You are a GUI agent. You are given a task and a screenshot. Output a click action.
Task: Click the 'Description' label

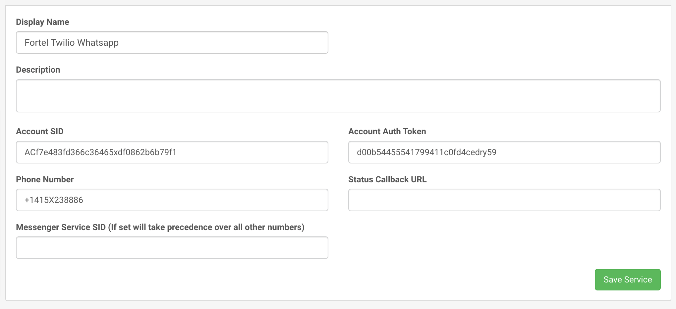point(38,70)
